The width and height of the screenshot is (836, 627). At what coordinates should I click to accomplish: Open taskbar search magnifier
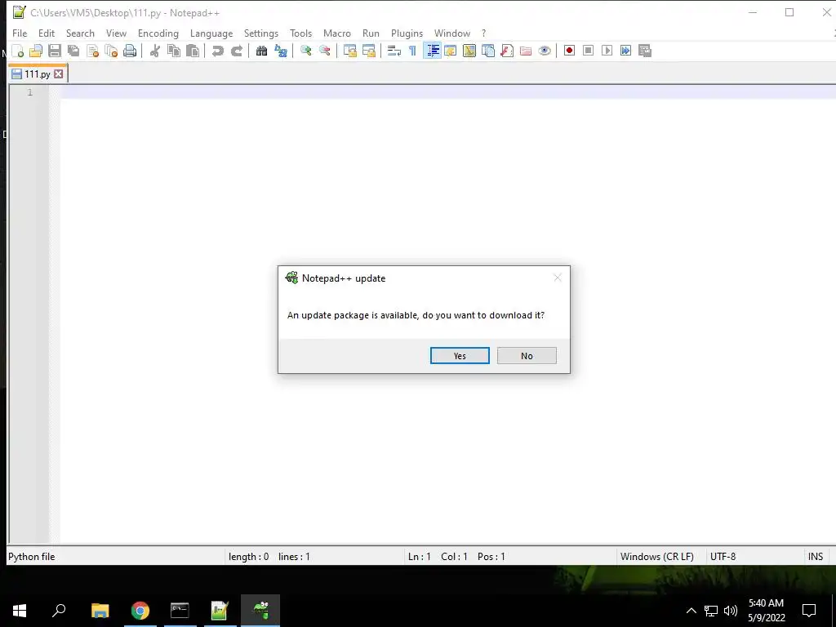pyautogui.click(x=59, y=611)
